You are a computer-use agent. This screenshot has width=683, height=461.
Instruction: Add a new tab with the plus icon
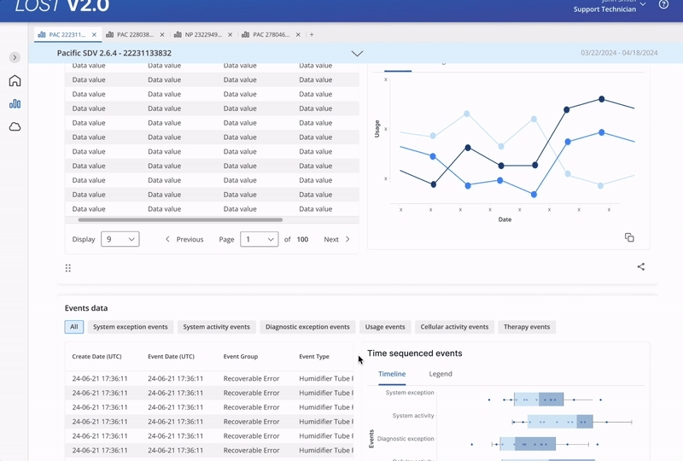tap(312, 34)
